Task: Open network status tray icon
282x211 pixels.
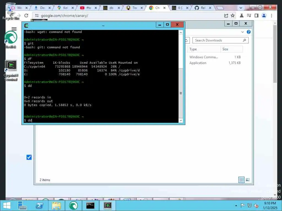Action: tap(249, 205)
